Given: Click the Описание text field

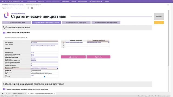Looking at the screenshot, I should point(44,48).
